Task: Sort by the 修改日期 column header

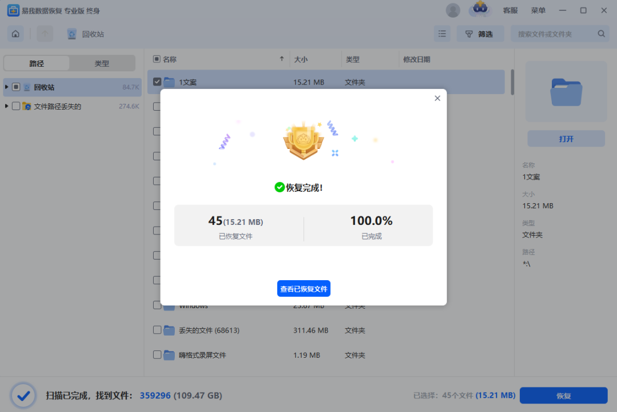Action: [x=416, y=59]
